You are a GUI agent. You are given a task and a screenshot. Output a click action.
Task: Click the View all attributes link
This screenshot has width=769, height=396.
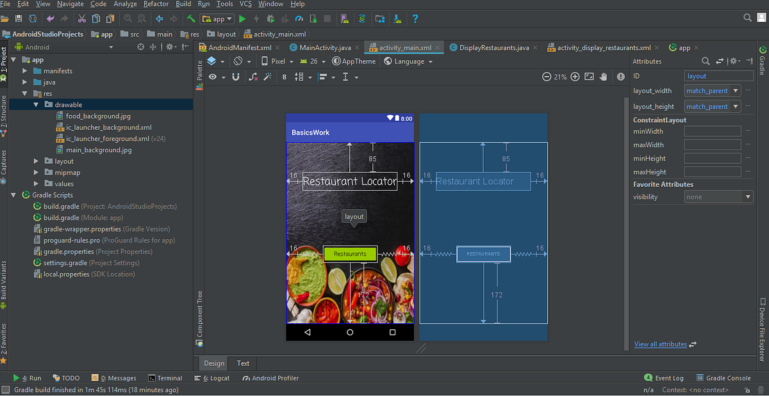(x=660, y=344)
